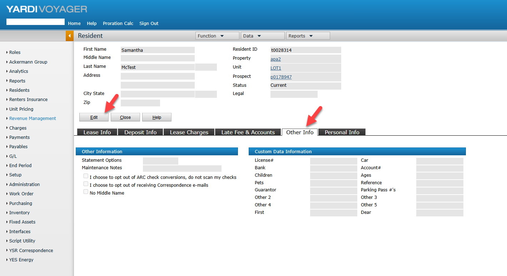Click the Yardi Voyager logo
This screenshot has height=276, width=507.
(46, 9)
